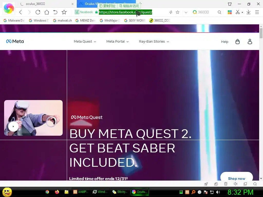Click the undo closed tab icon
Screen dimensions: 263x197
pos(55,12)
